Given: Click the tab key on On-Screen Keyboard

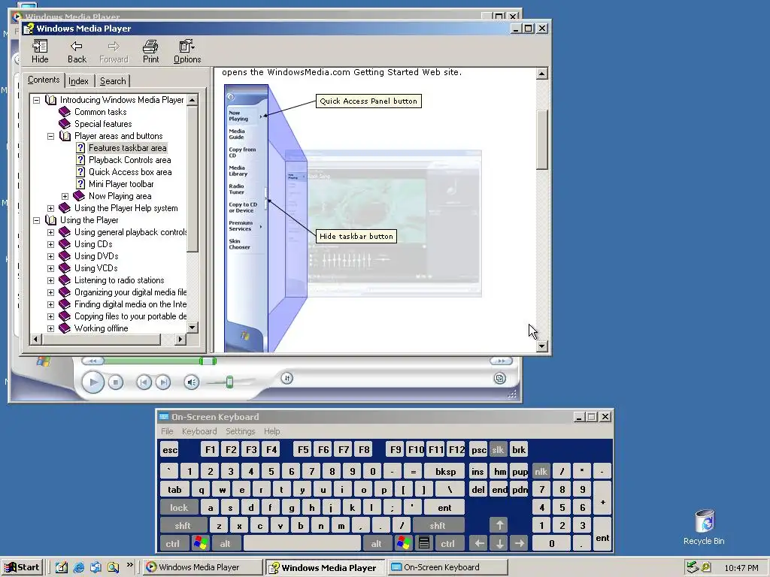Looking at the screenshot, I should 174,489.
